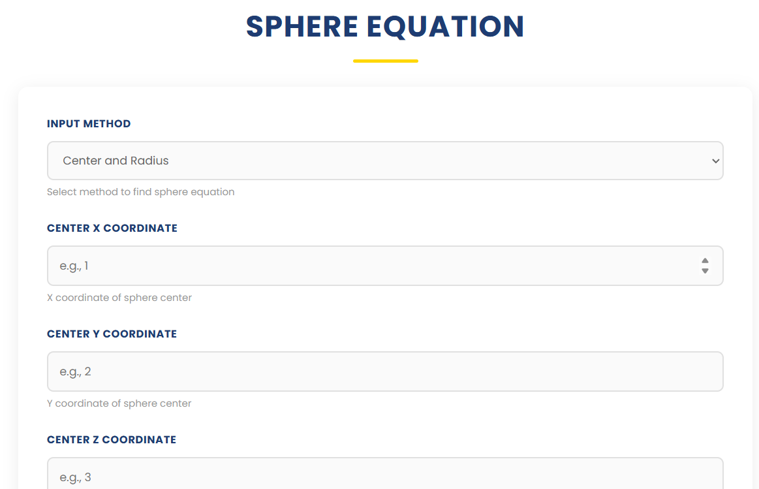Click the CENTER Z COORDINATE heading
The image size is (759, 489).
[x=111, y=439]
